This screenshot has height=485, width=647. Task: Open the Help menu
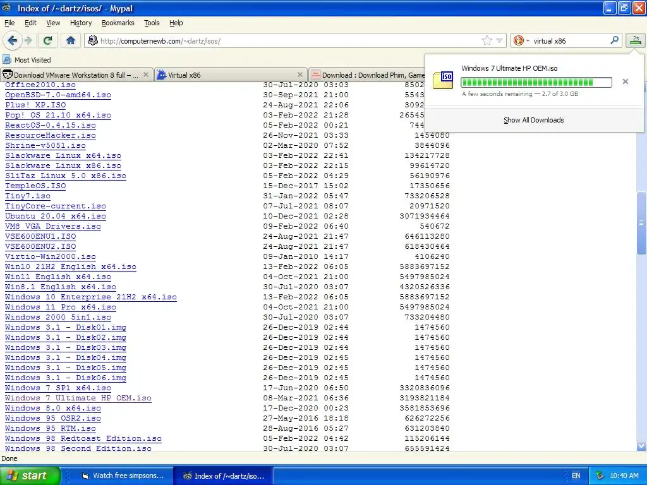click(176, 23)
